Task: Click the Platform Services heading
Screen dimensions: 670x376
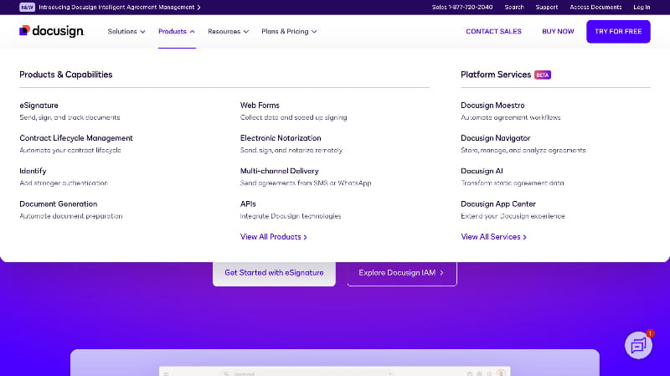Action: [x=496, y=75]
